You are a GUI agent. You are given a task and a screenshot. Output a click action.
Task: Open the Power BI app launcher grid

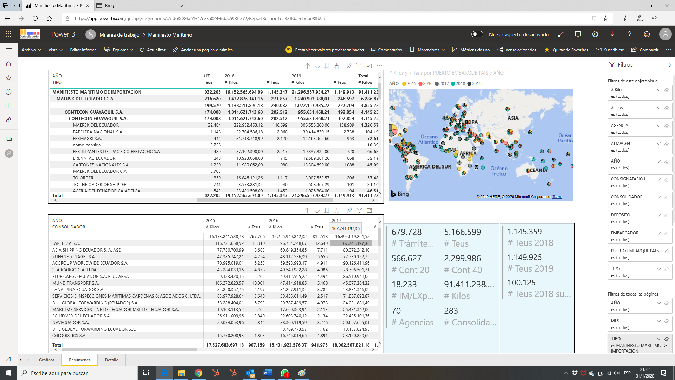(x=8, y=34)
